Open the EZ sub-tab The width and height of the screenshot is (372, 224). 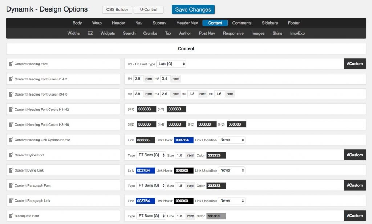click(x=90, y=33)
